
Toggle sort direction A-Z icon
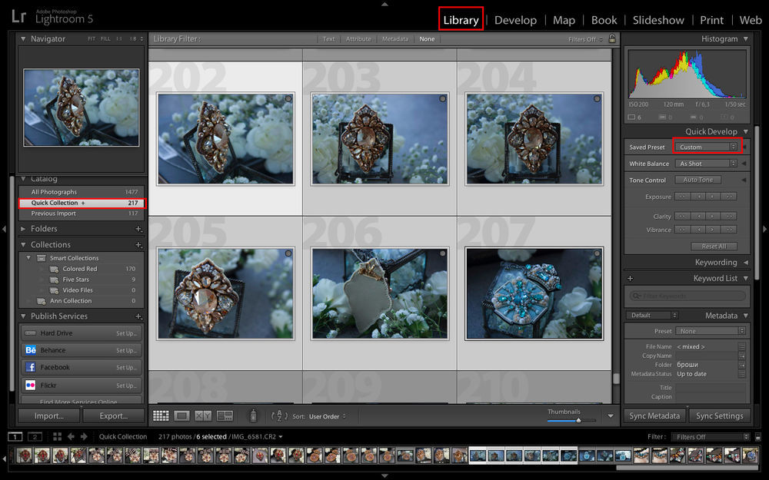(279, 415)
